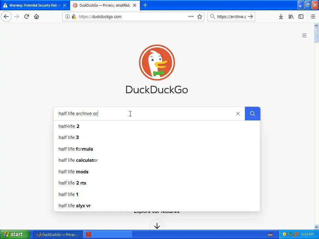Open the browser home page

[36, 16]
